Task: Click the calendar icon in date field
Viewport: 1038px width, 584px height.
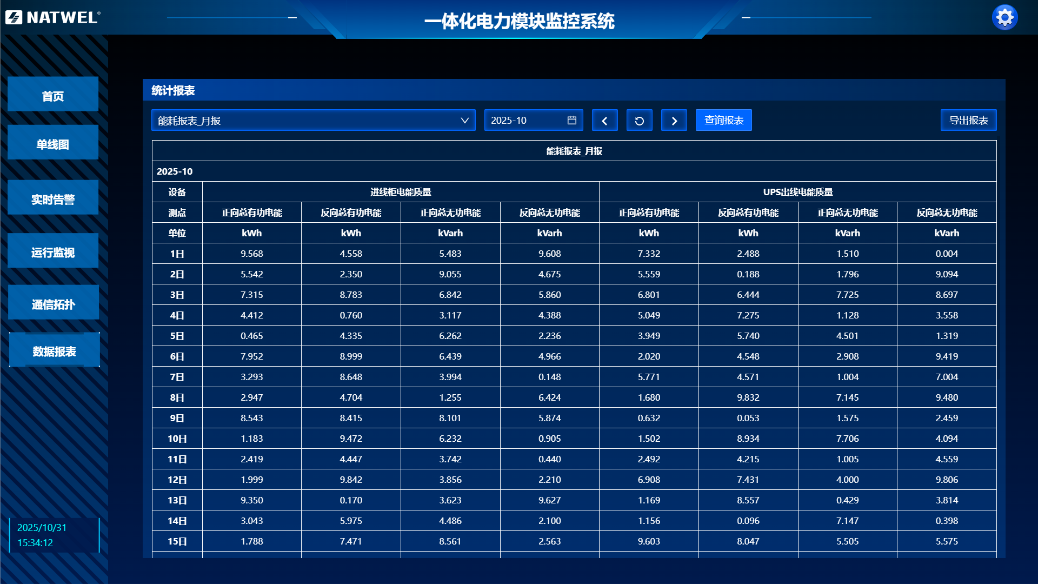Action: click(571, 120)
